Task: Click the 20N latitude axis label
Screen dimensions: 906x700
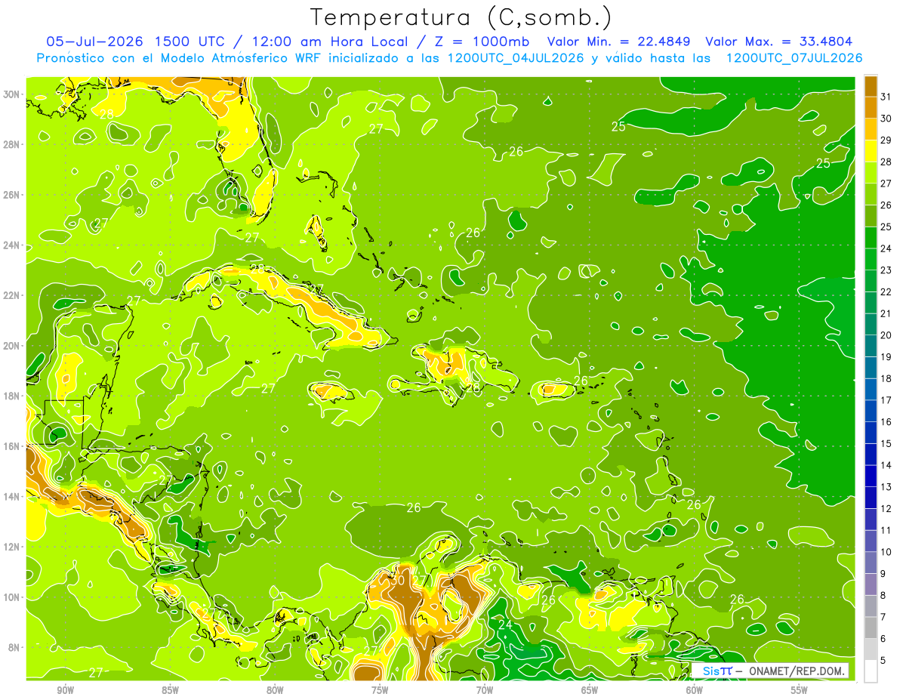Action: coord(12,345)
